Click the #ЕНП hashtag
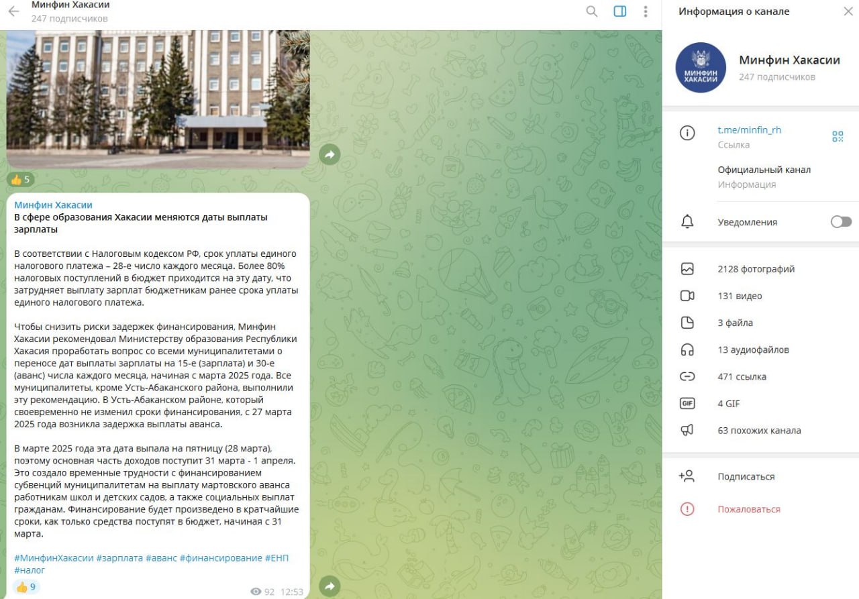Image resolution: width=859 pixels, height=599 pixels. [276, 558]
